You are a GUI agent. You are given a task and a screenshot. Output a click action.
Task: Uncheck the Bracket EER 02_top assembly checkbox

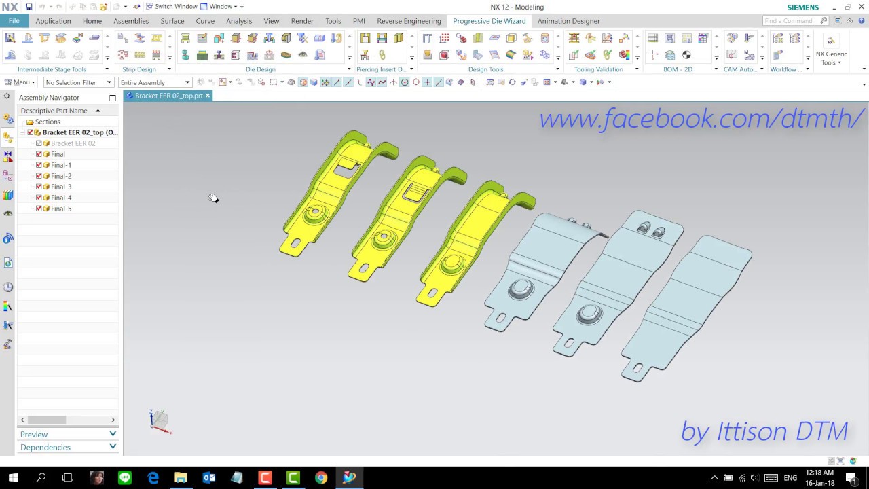[30, 132]
